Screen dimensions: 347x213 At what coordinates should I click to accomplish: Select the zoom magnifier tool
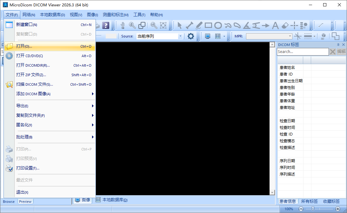132,25
